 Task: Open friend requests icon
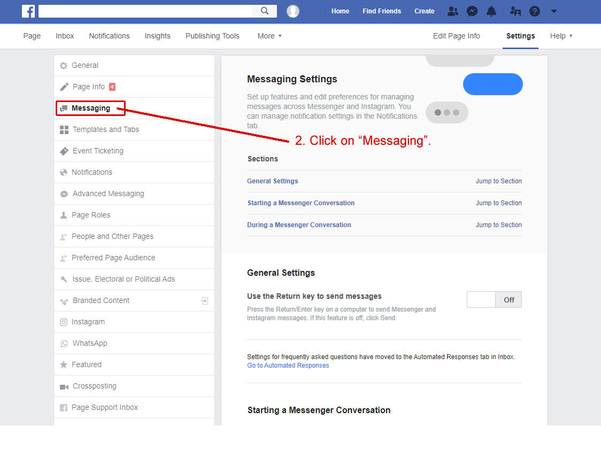[x=453, y=11]
